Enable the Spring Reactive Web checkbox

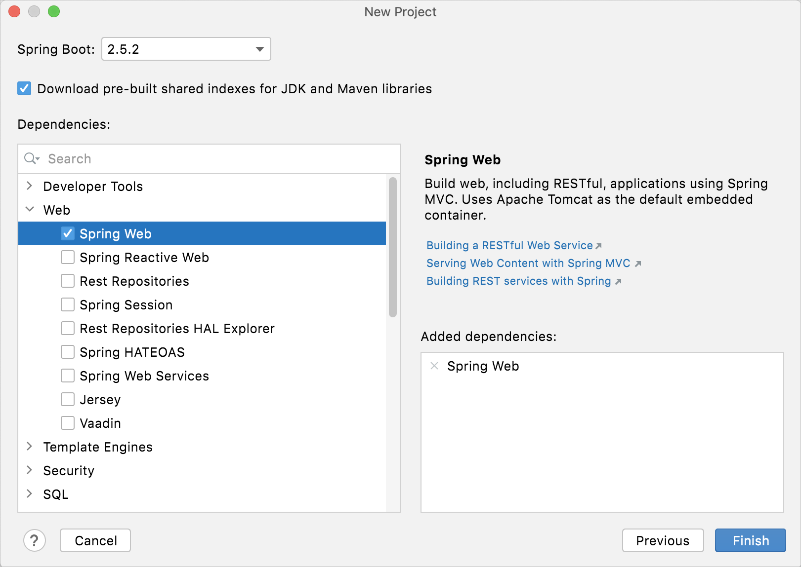pyautogui.click(x=68, y=257)
